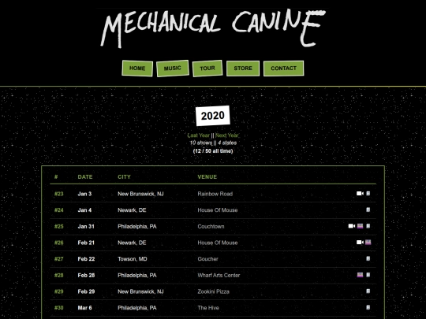
Task: Click the VENUE column header
Action: (207, 177)
